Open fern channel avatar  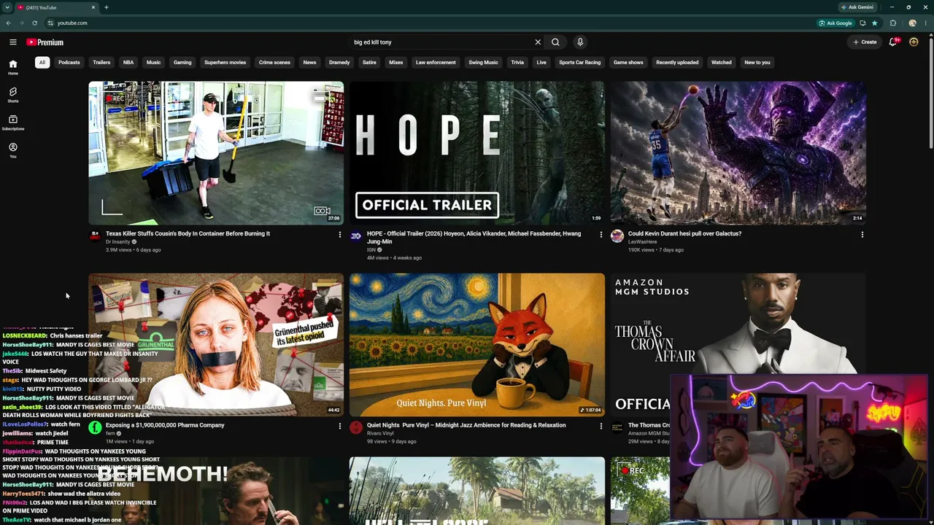tap(95, 427)
